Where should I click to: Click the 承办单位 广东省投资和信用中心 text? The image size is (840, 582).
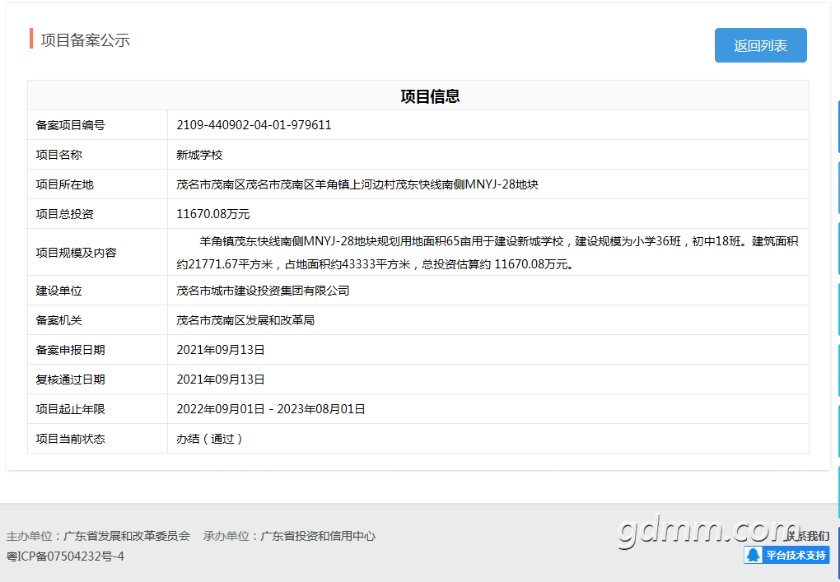pyautogui.click(x=289, y=536)
